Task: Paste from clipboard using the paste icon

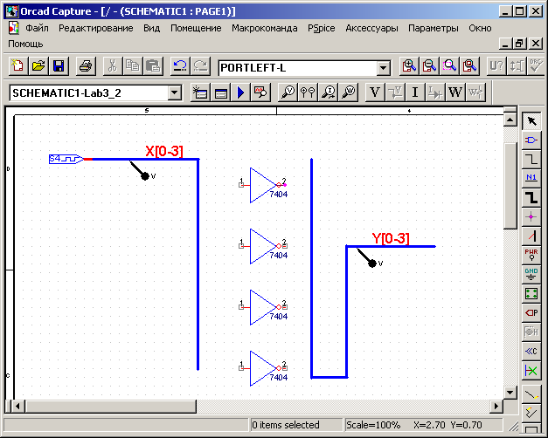Action: pos(153,65)
